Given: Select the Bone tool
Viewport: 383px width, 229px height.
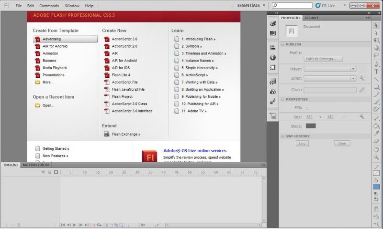Looking at the screenshot, I should coord(376,118).
